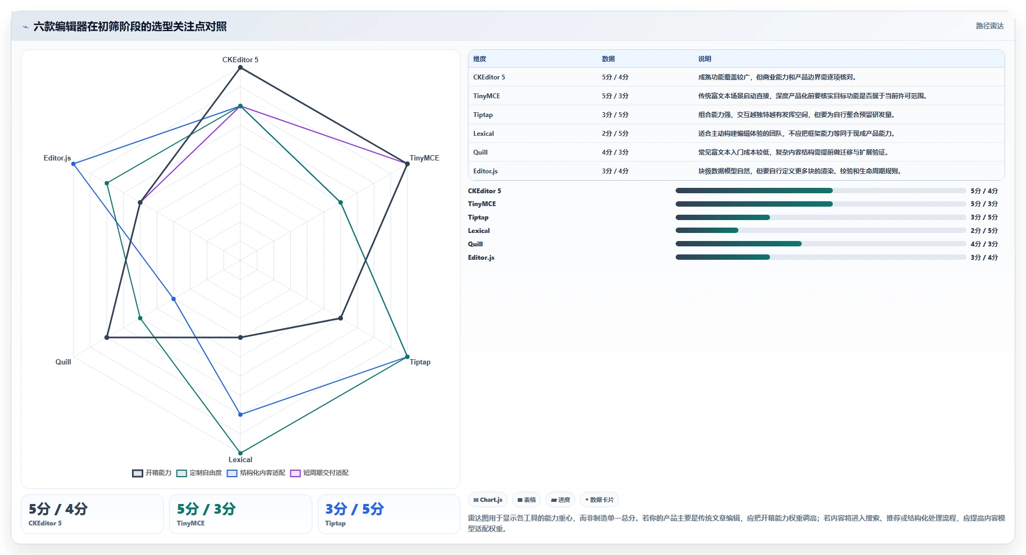The image size is (1026, 555).
Task: Click the 2分 / 5分 cell in Lexical row
Action: click(615, 134)
